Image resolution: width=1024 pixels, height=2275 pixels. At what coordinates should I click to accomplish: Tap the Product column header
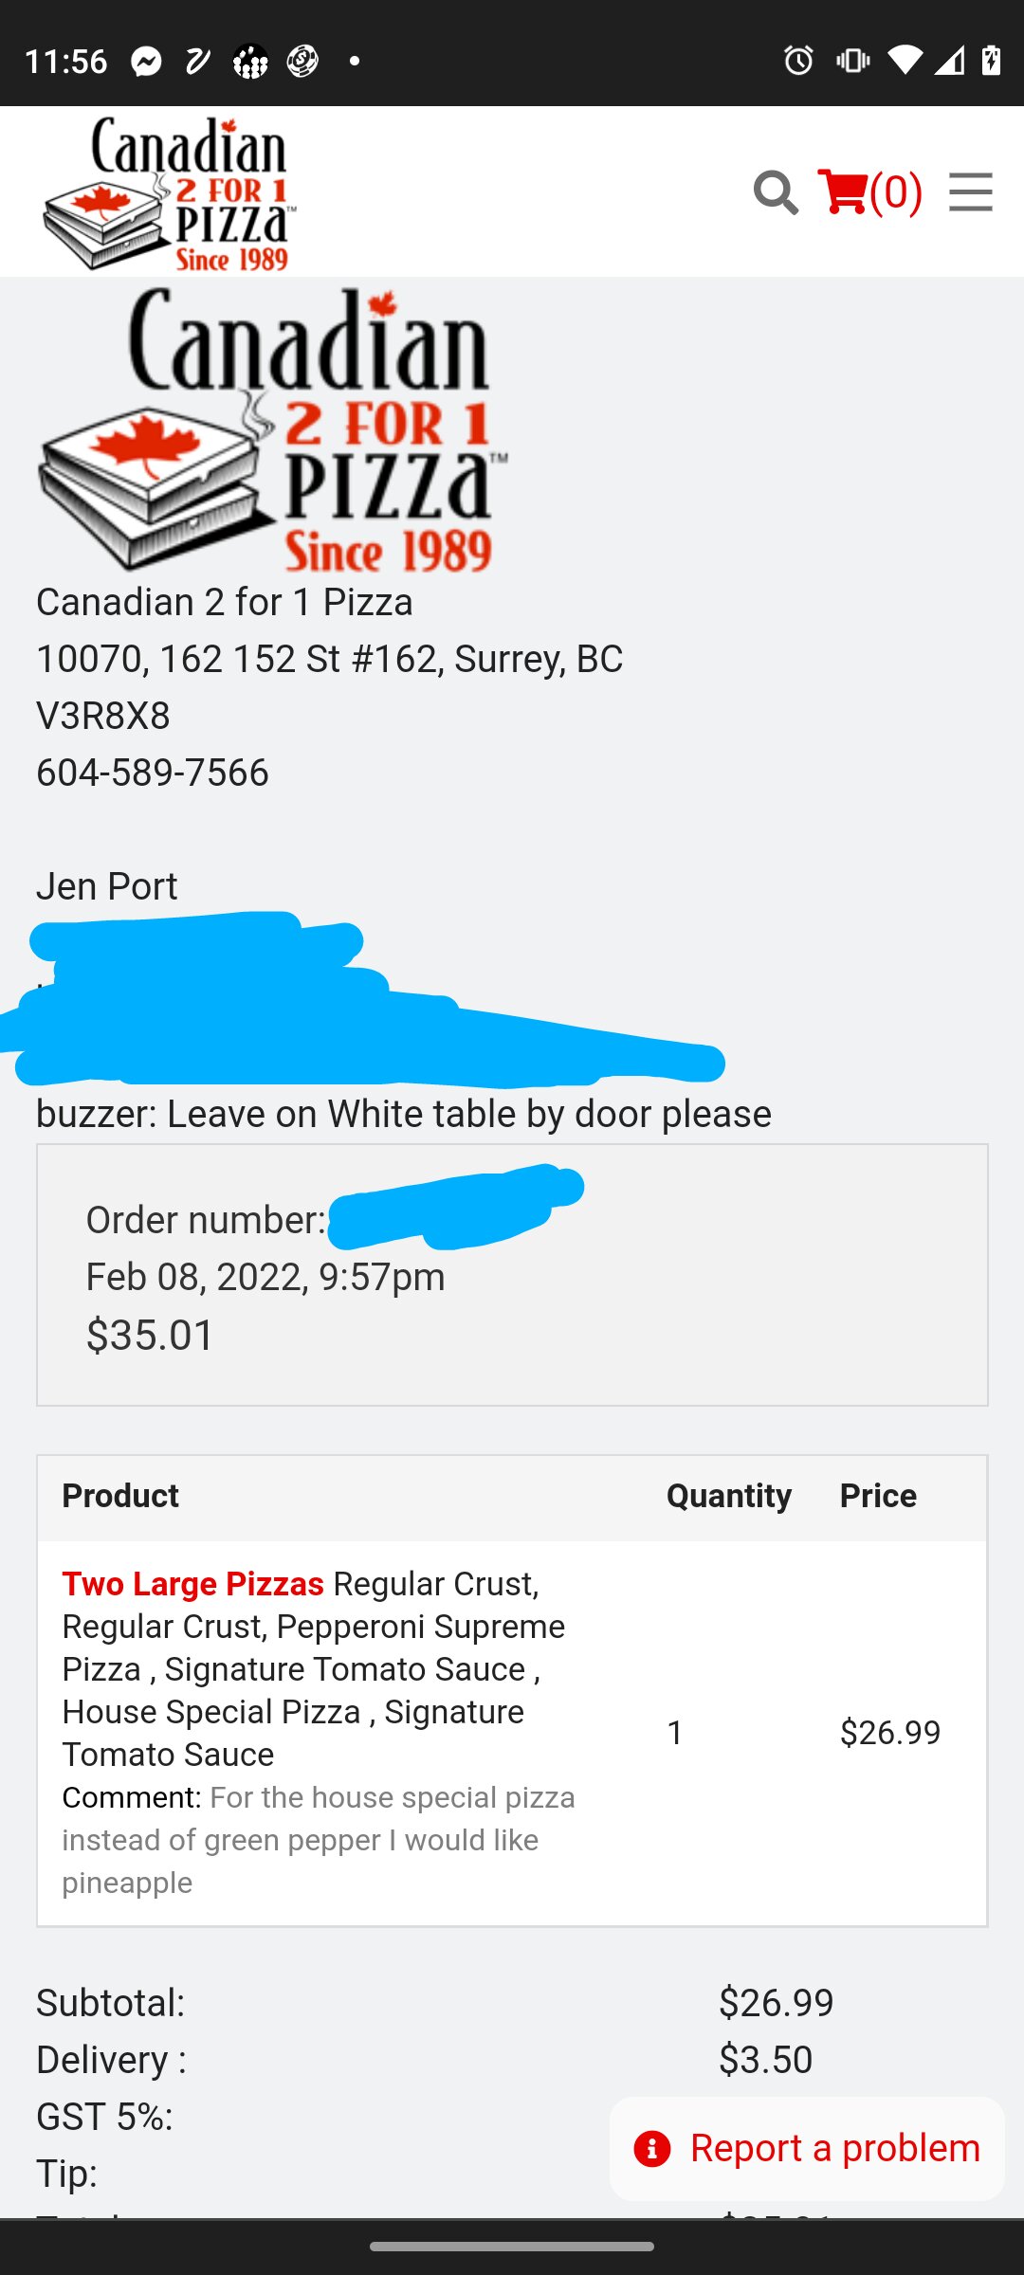pos(120,1496)
